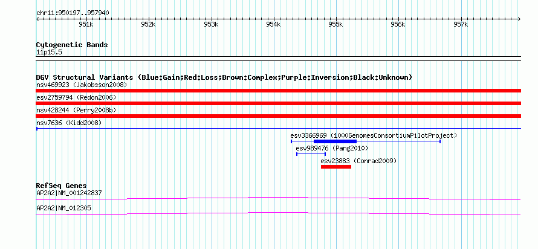
Task: Click the esv23883 (Conrad2009) variant label
Action: (x=358, y=161)
